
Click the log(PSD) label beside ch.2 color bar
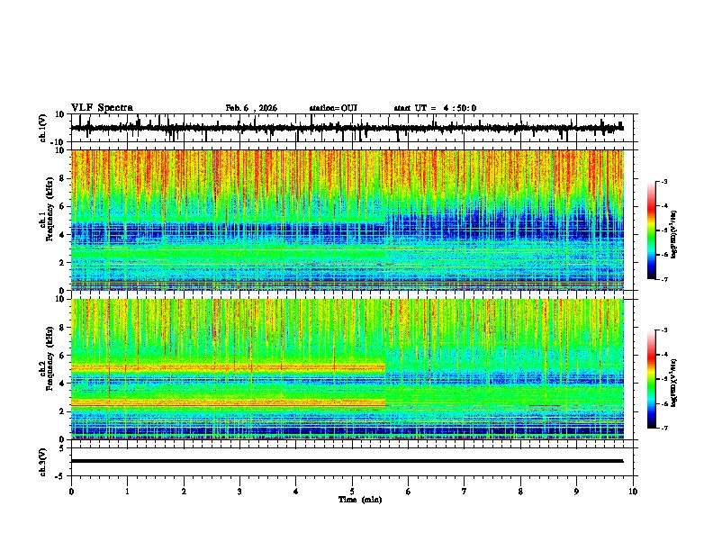tap(674, 383)
